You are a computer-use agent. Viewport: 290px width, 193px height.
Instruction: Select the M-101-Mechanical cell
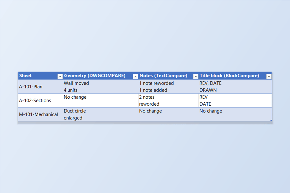(41, 114)
